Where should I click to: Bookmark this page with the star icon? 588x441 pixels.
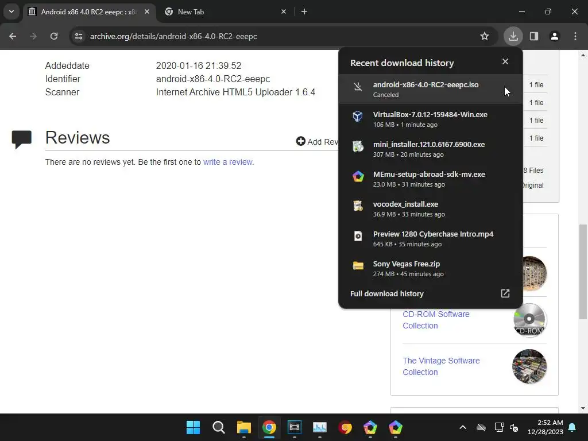pyautogui.click(x=485, y=36)
